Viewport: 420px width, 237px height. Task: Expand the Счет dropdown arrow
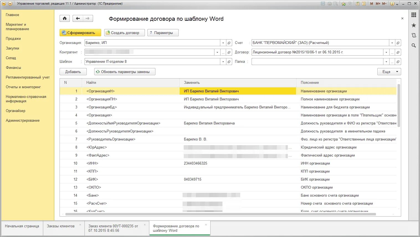pyautogui.click(x=392, y=43)
